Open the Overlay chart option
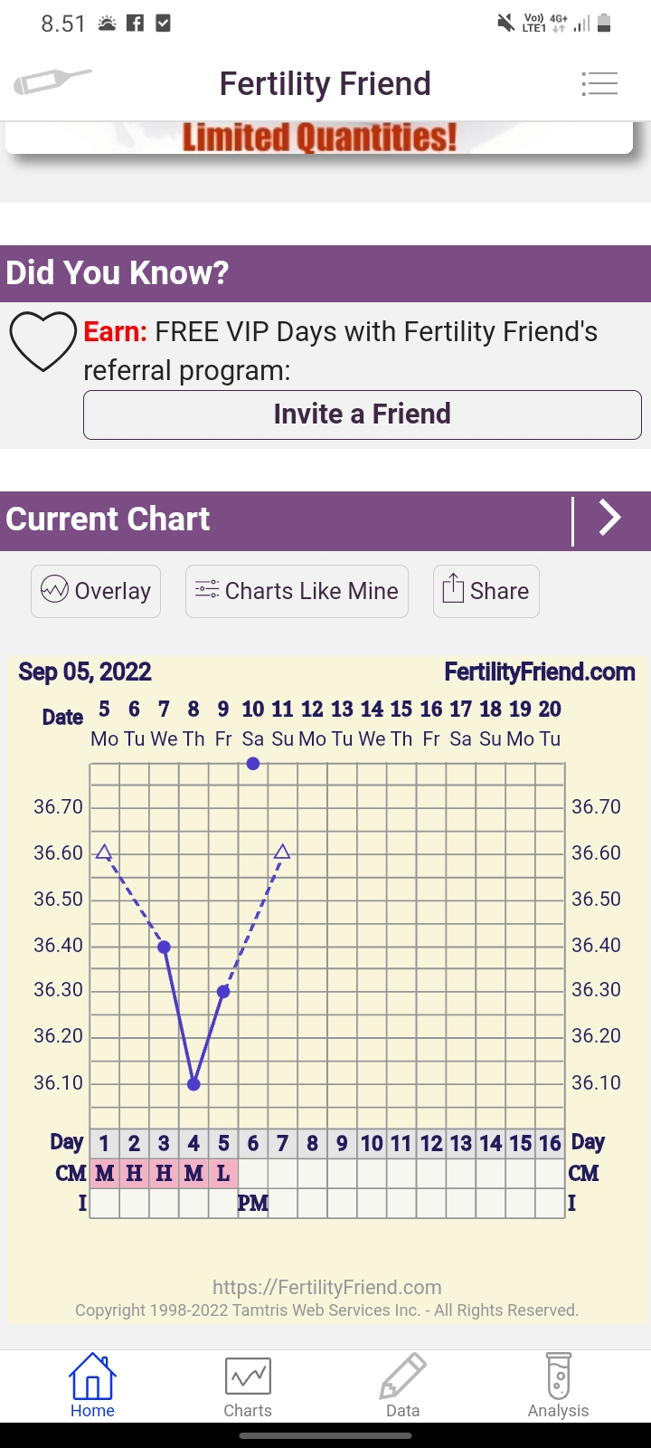This screenshot has height=1448, width=651. point(96,591)
